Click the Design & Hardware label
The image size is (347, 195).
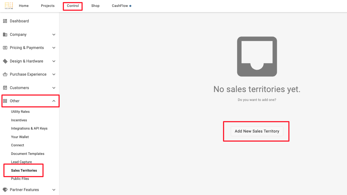tap(27, 61)
